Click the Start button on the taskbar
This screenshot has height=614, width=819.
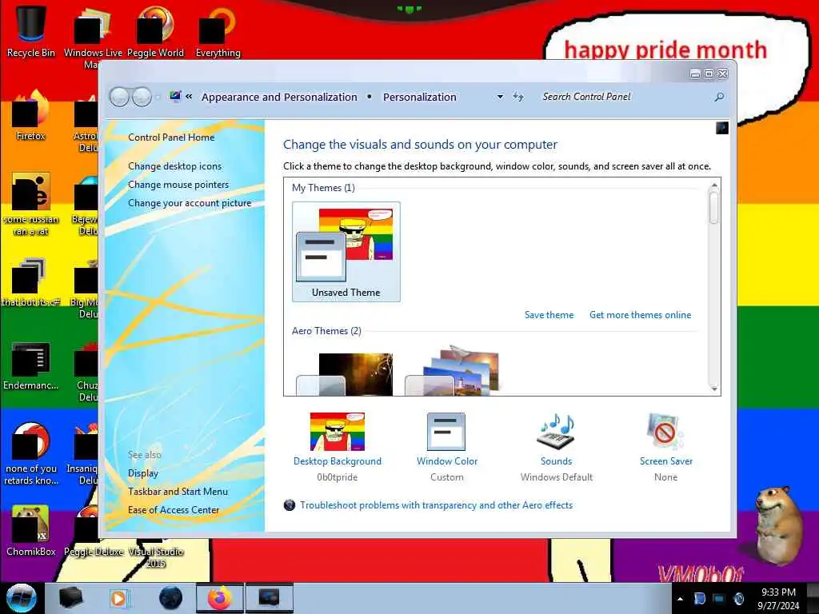[21, 598]
